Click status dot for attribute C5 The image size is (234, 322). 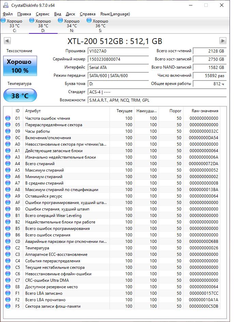pyautogui.click(x=8, y=267)
